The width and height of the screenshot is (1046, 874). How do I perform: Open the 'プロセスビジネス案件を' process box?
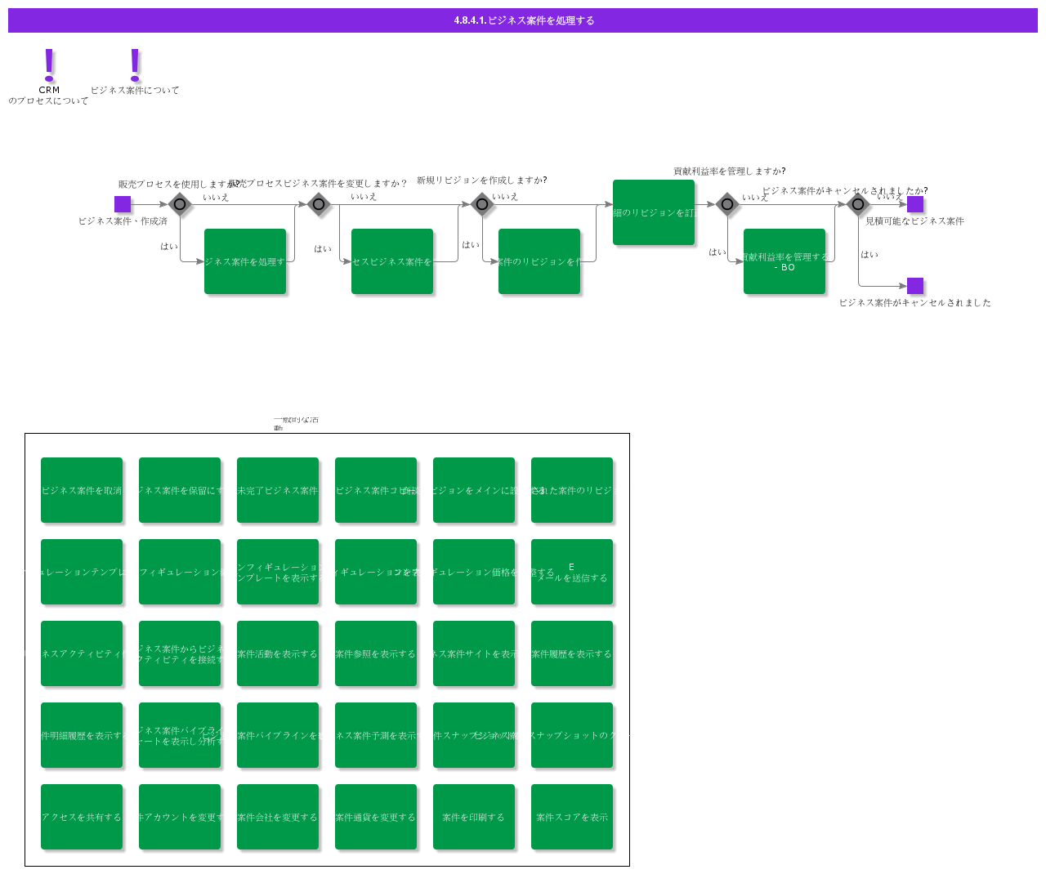392,261
